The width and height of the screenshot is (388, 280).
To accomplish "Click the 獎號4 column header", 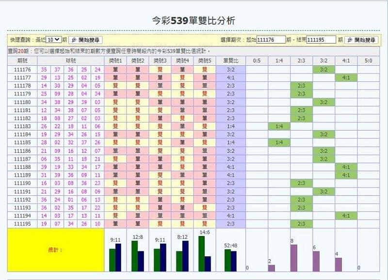I will coord(182,60).
